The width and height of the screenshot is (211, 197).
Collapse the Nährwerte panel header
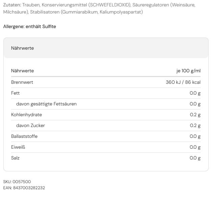pos(106,48)
